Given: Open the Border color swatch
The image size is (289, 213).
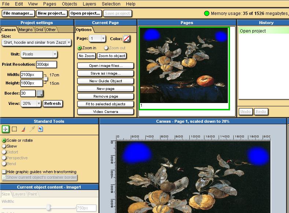Looking at the screenshot, I should [x=40, y=94].
